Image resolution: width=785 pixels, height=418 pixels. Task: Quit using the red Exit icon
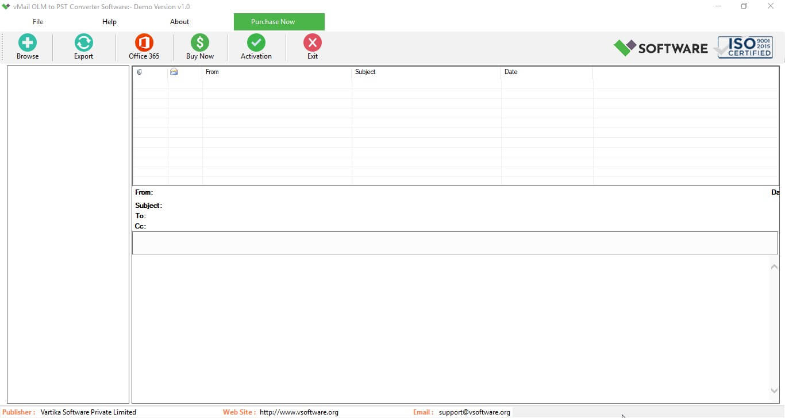(x=313, y=47)
